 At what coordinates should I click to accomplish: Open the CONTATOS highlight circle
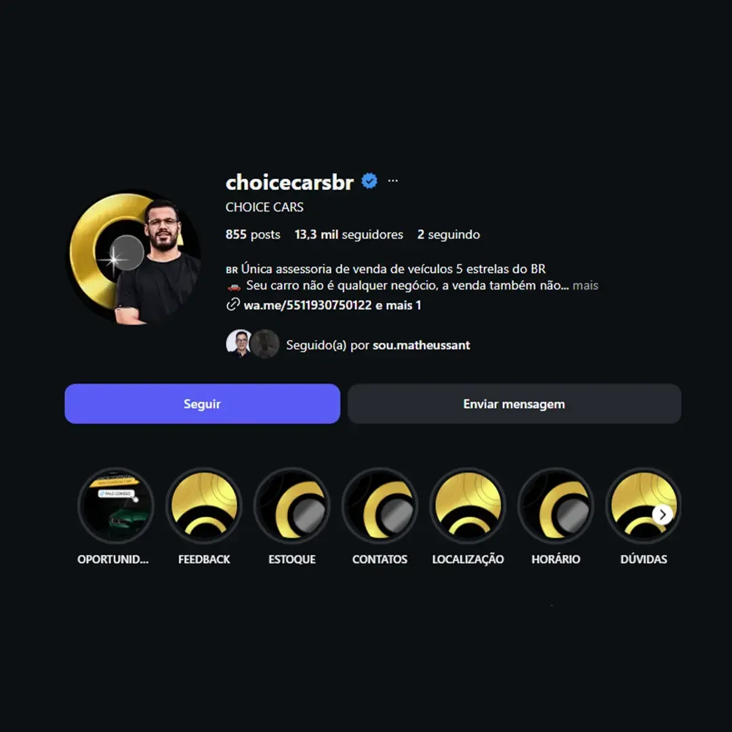(380, 506)
